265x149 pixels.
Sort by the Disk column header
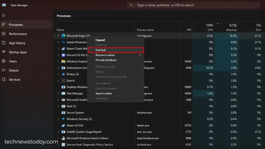[x=258, y=30]
